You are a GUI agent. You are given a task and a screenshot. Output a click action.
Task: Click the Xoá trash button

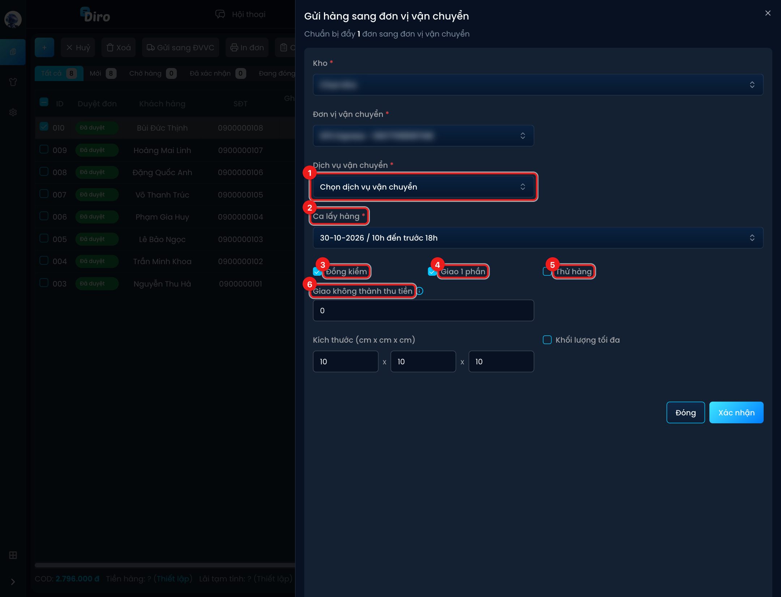(119, 47)
